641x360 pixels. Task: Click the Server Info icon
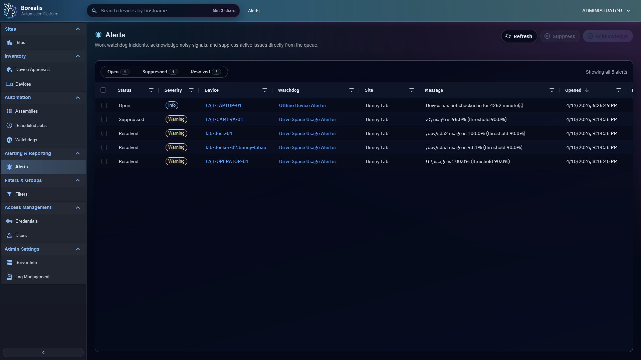coord(9,263)
